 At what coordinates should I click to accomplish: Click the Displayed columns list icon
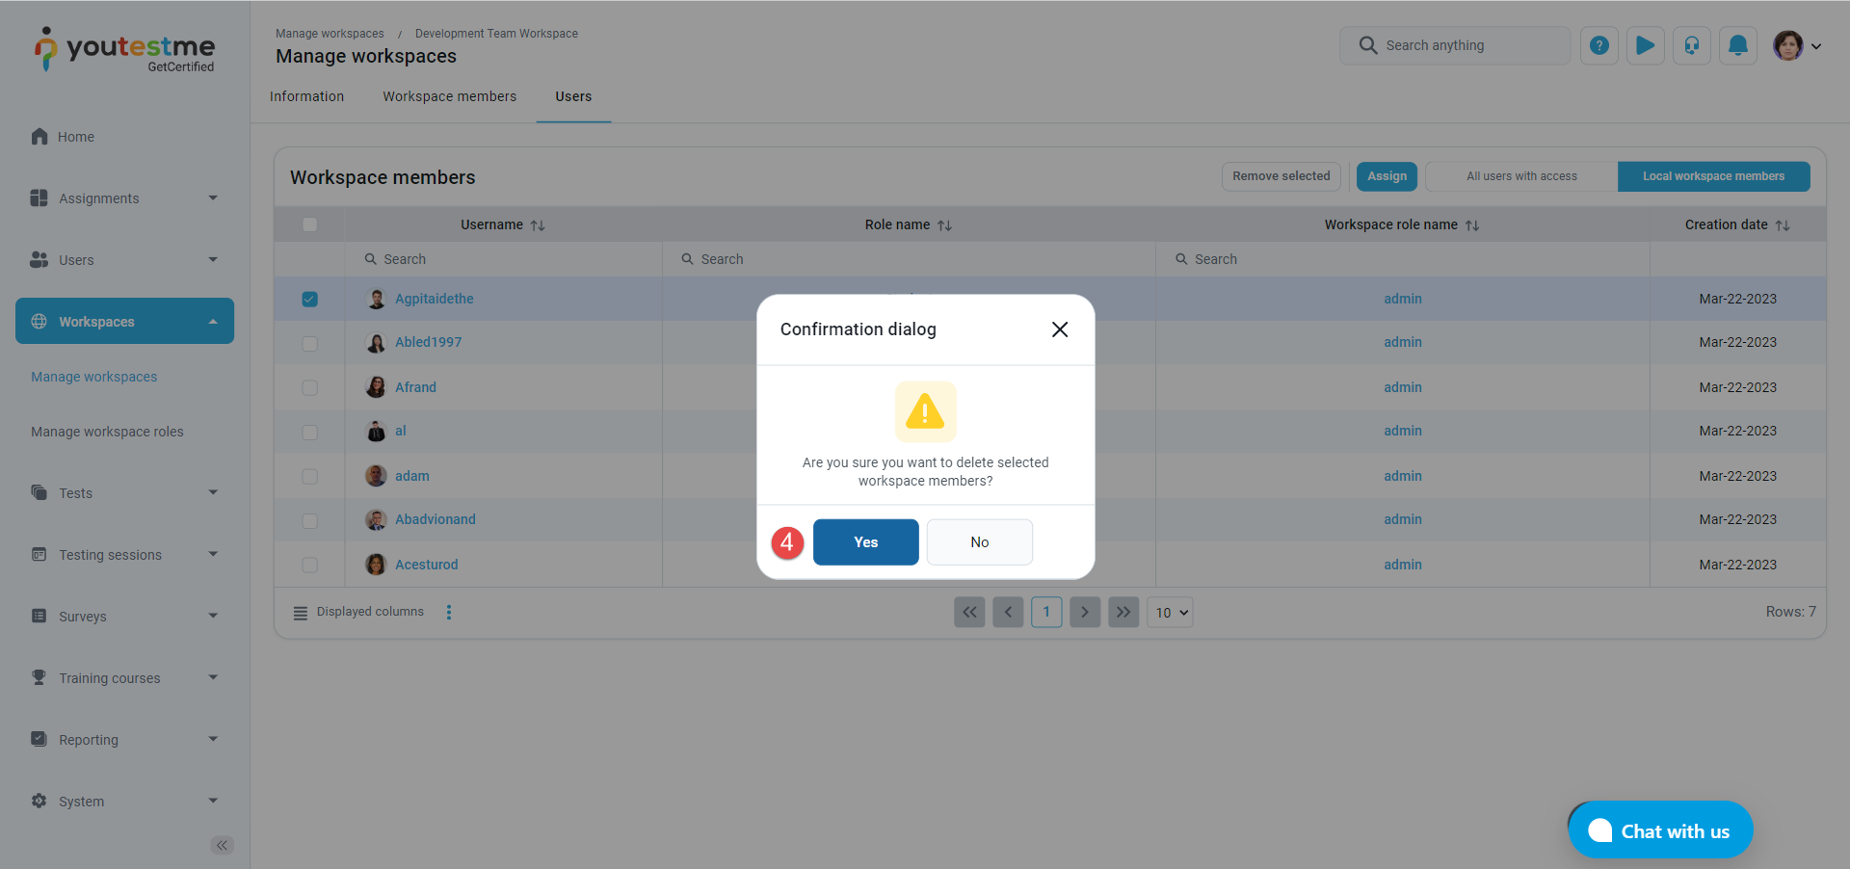coord(301,613)
